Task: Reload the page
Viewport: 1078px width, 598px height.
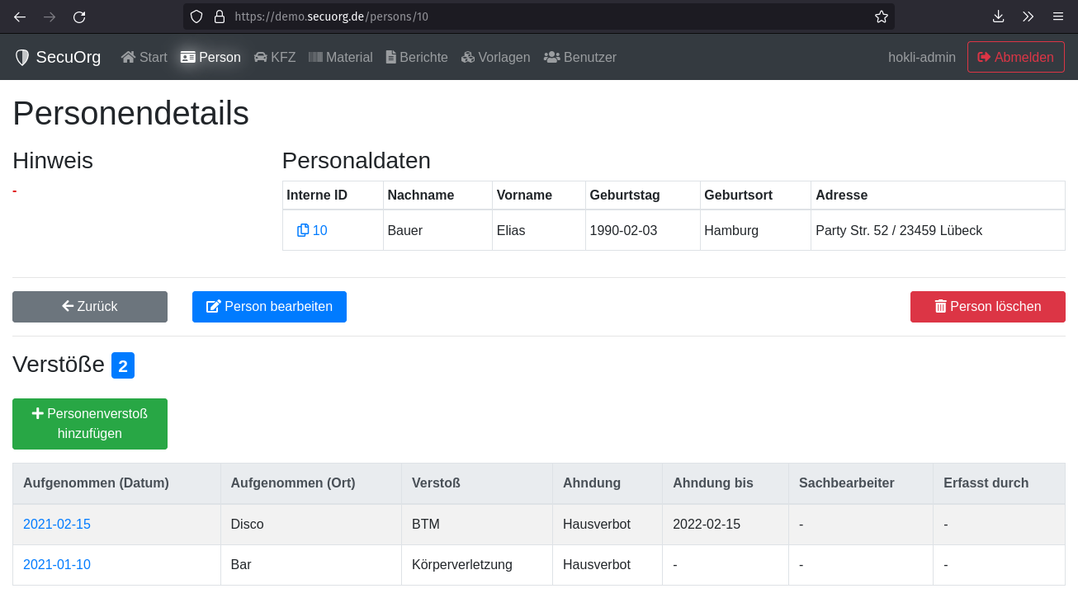Action: [79, 16]
